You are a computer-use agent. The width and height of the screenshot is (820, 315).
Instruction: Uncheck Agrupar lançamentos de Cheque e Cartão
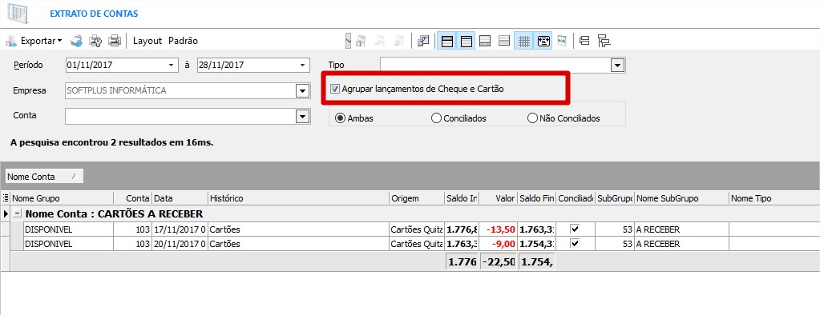(x=335, y=90)
